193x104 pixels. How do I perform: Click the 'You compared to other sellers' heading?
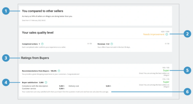point(42,11)
